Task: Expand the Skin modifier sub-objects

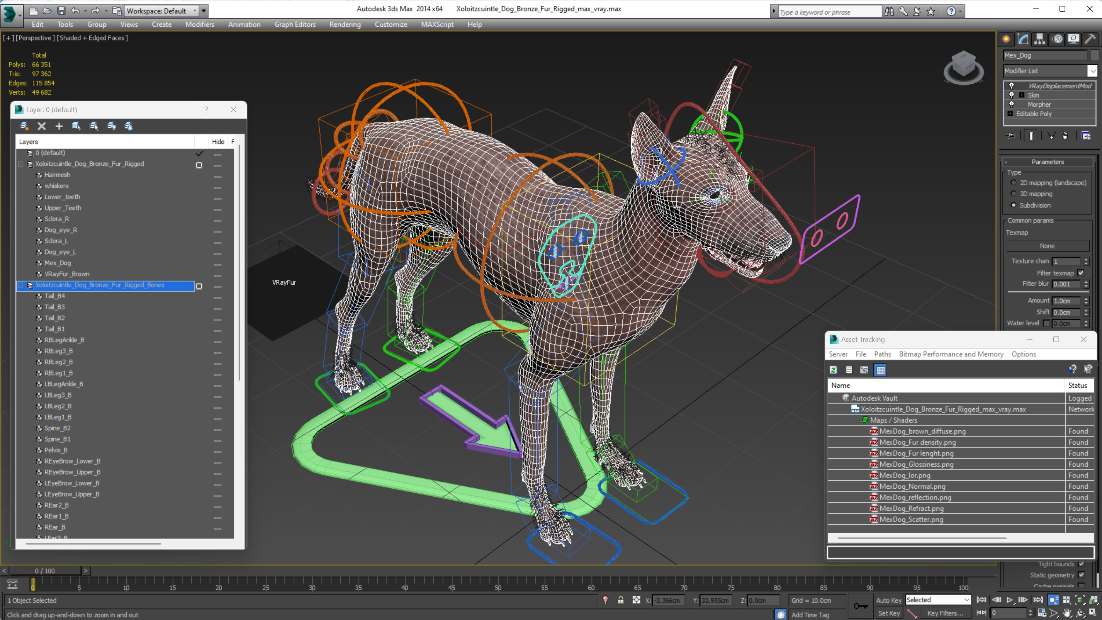Action: (x=1022, y=95)
